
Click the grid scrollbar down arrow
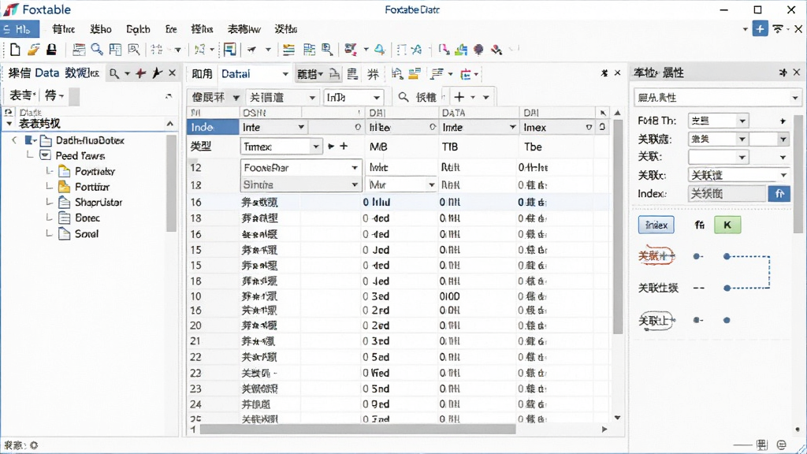618,418
